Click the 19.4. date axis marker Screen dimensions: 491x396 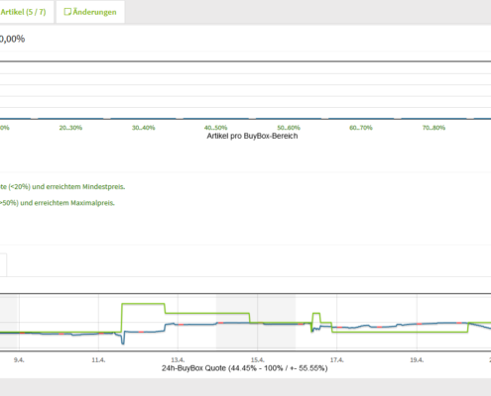tap(417, 360)
